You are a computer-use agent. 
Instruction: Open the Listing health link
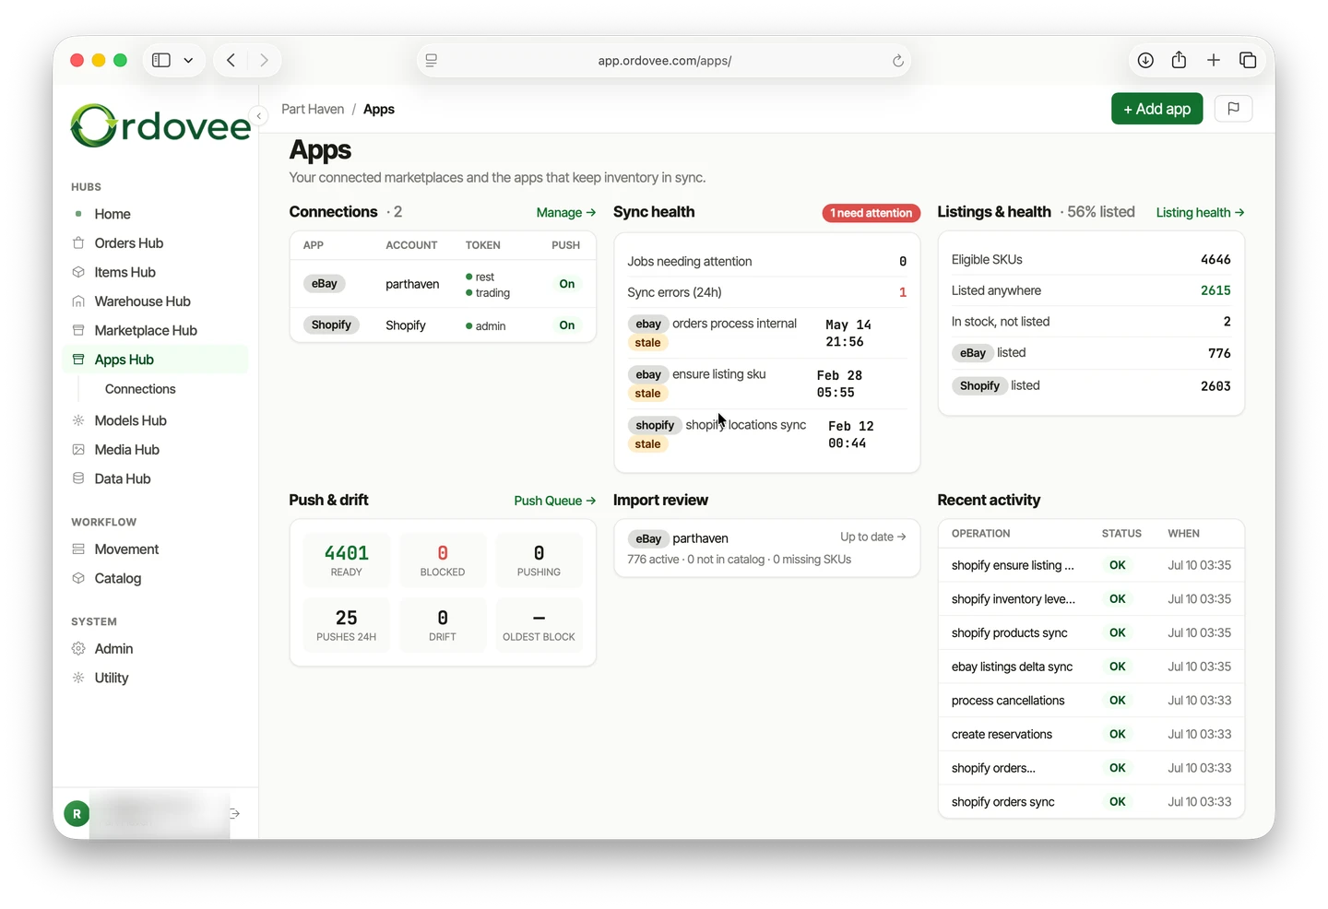click(1201, 212)
